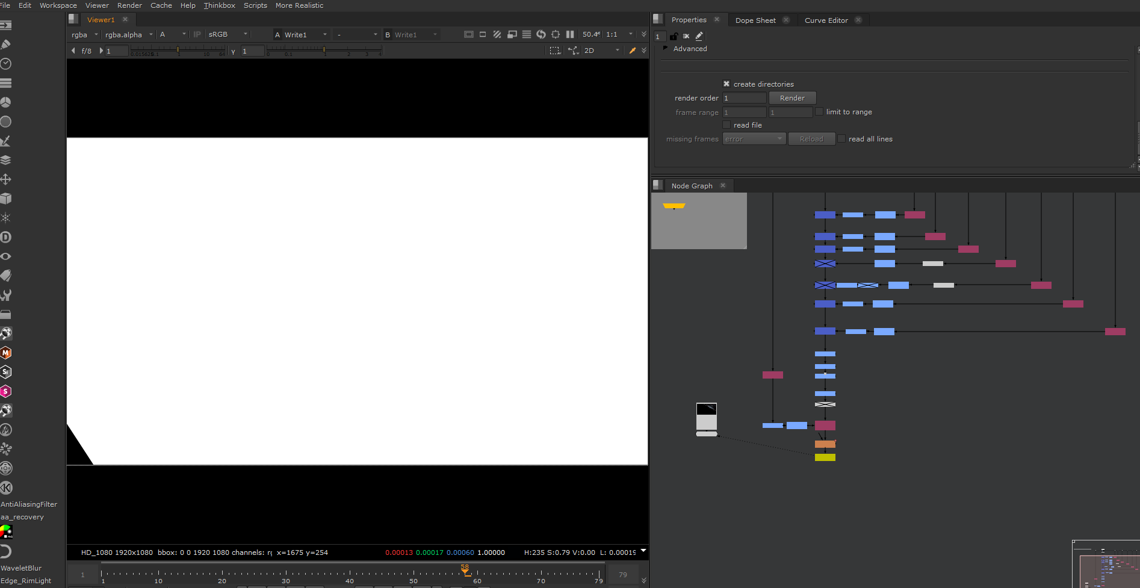Open the rgba.alpha channel dropdown
Viewport: 1140px width, 588px height.
click(129, 34)
